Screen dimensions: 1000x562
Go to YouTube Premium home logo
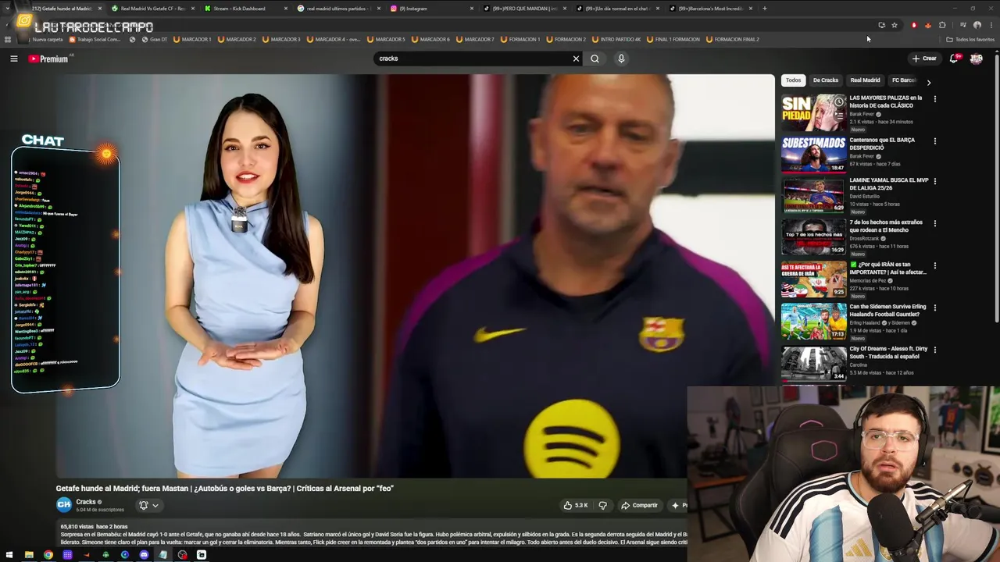tap(48, 59)
